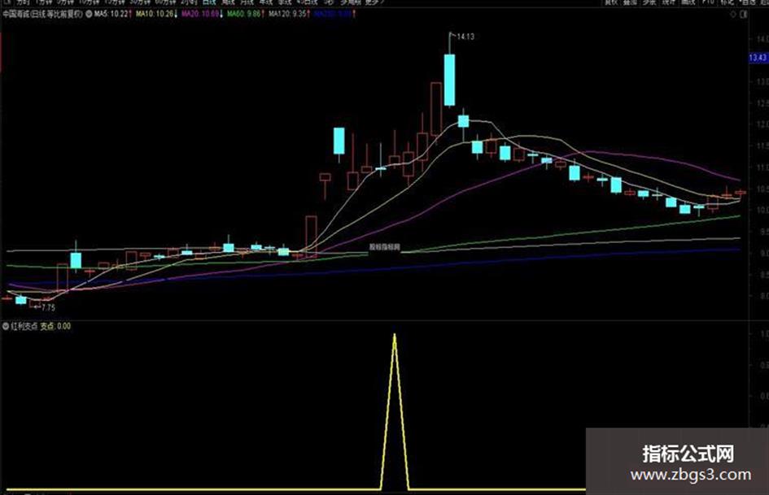Viewport: 769px width, 495px height.
Task: Click the panel layout icon beside the diamond
Action: (744, 15)
